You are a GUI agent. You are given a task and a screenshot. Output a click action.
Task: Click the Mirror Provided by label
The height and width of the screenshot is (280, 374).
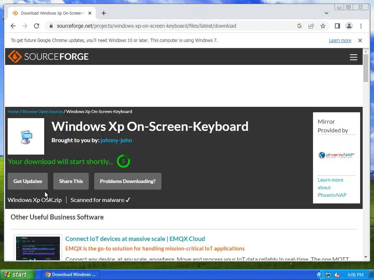(333, 126)
